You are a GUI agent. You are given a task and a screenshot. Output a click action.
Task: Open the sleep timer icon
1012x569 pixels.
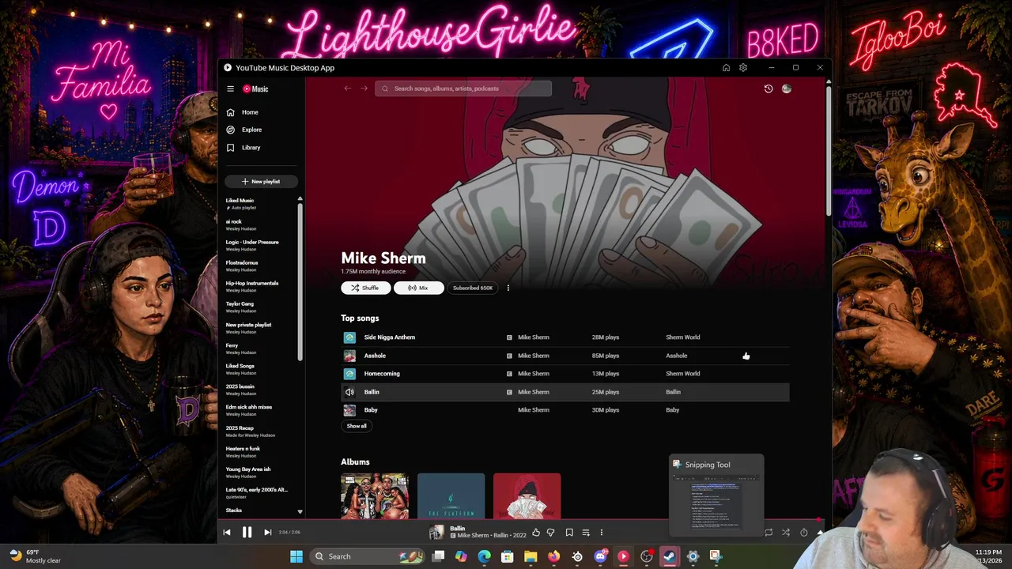point(804,533)
